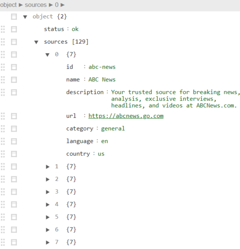Grab the drag handle of the url row

tap(3, 116)
